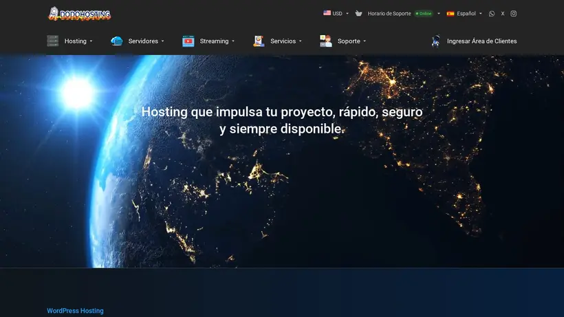The height and width of the screenshot is (317, 564).
Task: Expand the Soporte menu caret
Action: (x=365, y=41)
